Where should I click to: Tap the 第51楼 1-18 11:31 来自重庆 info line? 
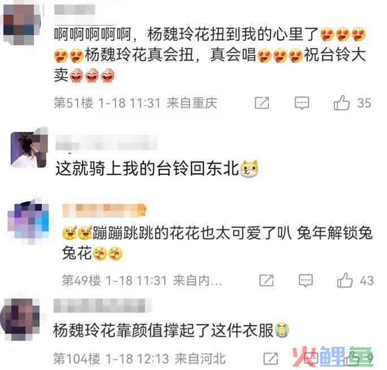135,103
